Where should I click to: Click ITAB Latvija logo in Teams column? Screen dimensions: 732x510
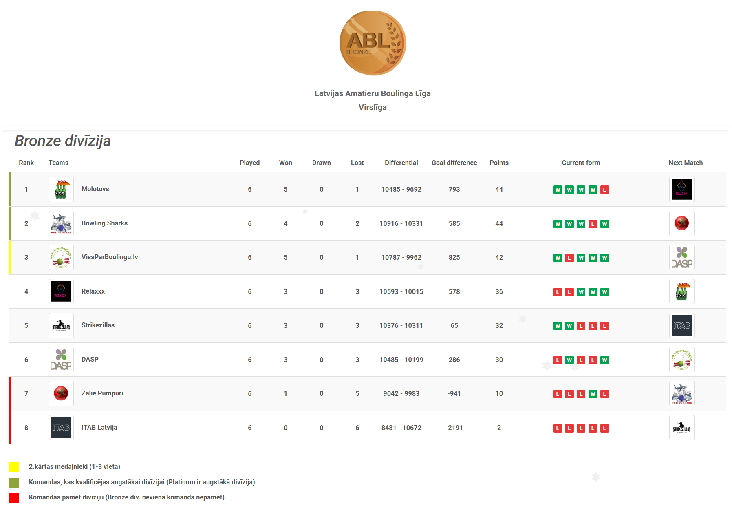tap(61, 428)
